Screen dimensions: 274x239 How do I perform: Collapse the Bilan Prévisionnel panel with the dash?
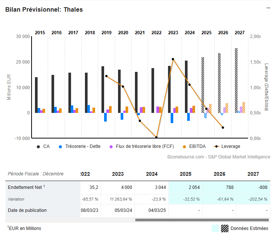click(x=268, y=8)
